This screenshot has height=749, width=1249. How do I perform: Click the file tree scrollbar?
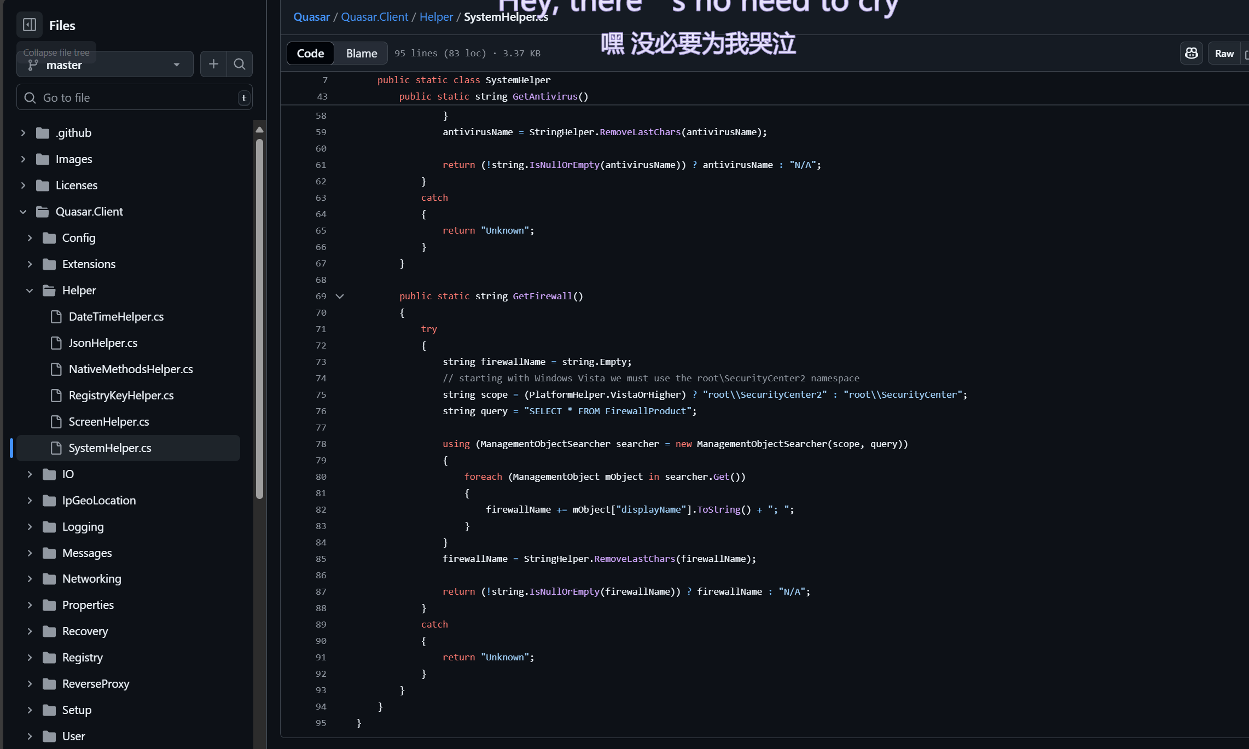tap(259, 317)
